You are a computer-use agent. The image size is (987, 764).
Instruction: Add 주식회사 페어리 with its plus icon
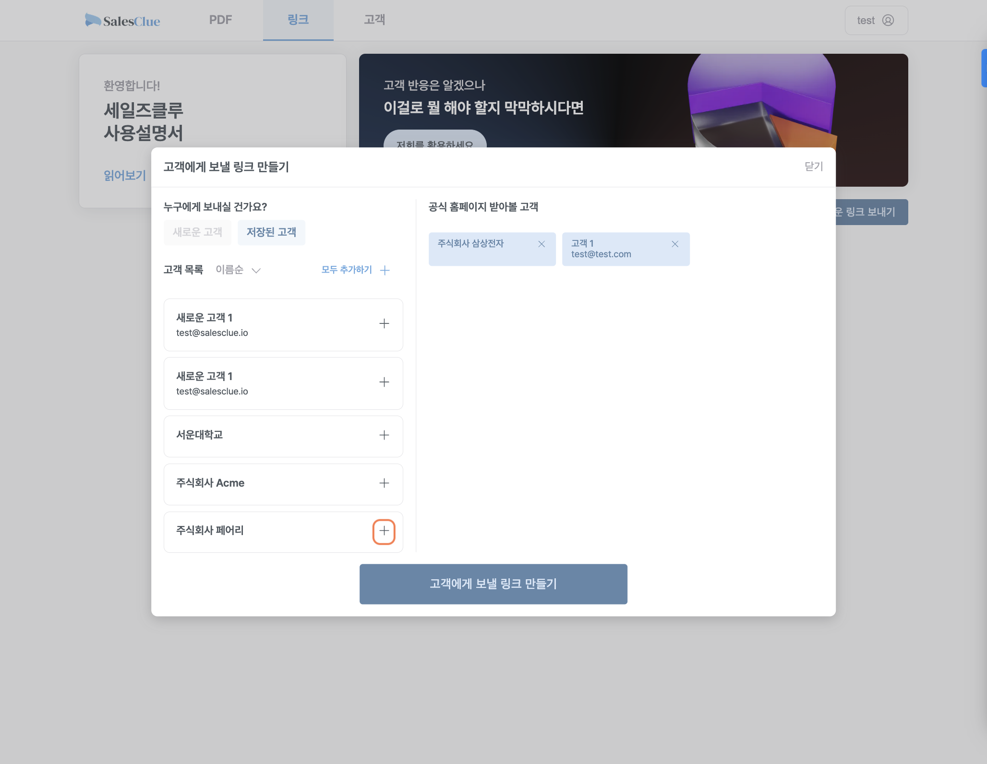tap(384, 531)
